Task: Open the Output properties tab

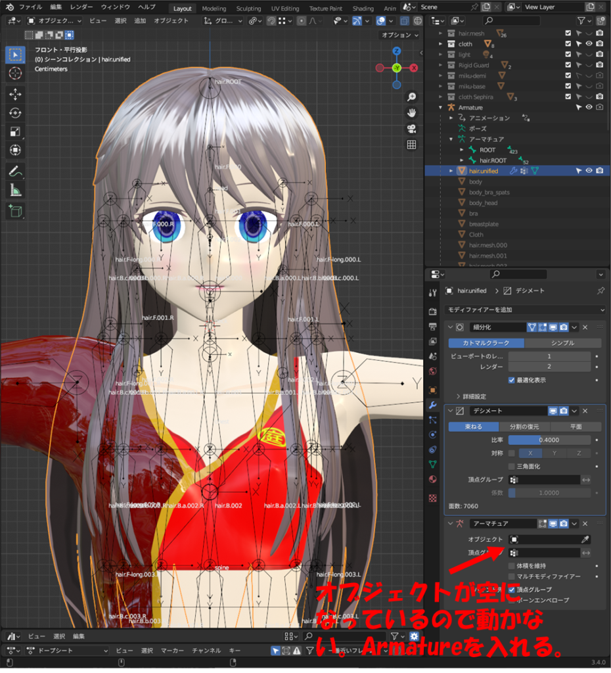Action: (x=432, y=327)
